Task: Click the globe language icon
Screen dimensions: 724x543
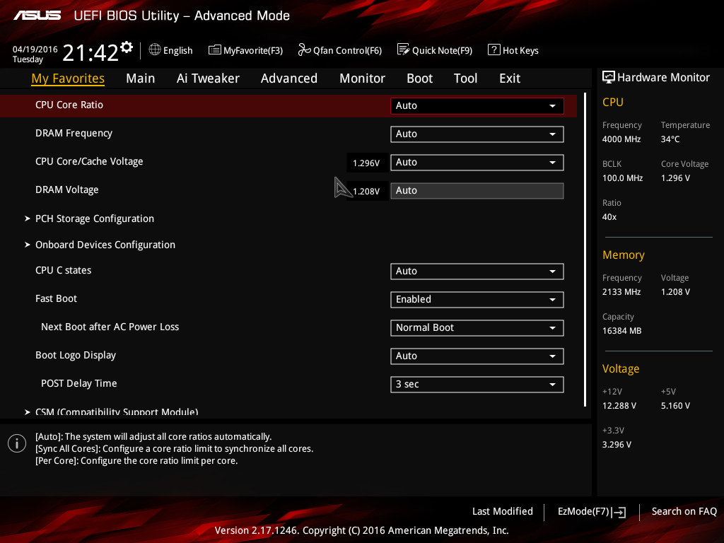Action: coord(155,49)
